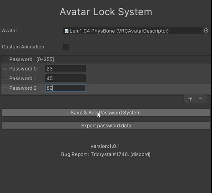This screenshot has width=212, height=193.
Task: Click the Password 0 row label
Action: pyautogui.click(x=23, y=69)
